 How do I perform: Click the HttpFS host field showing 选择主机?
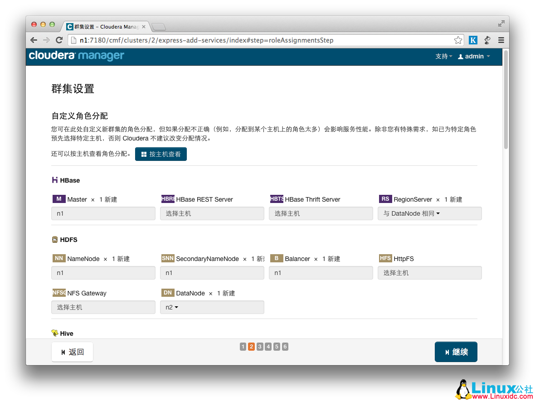(429, 272)
